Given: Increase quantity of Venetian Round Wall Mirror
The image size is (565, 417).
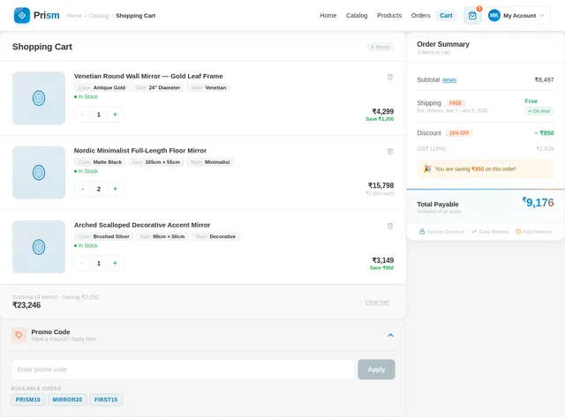Looking at the screenshot, I should tap(115, 114).
